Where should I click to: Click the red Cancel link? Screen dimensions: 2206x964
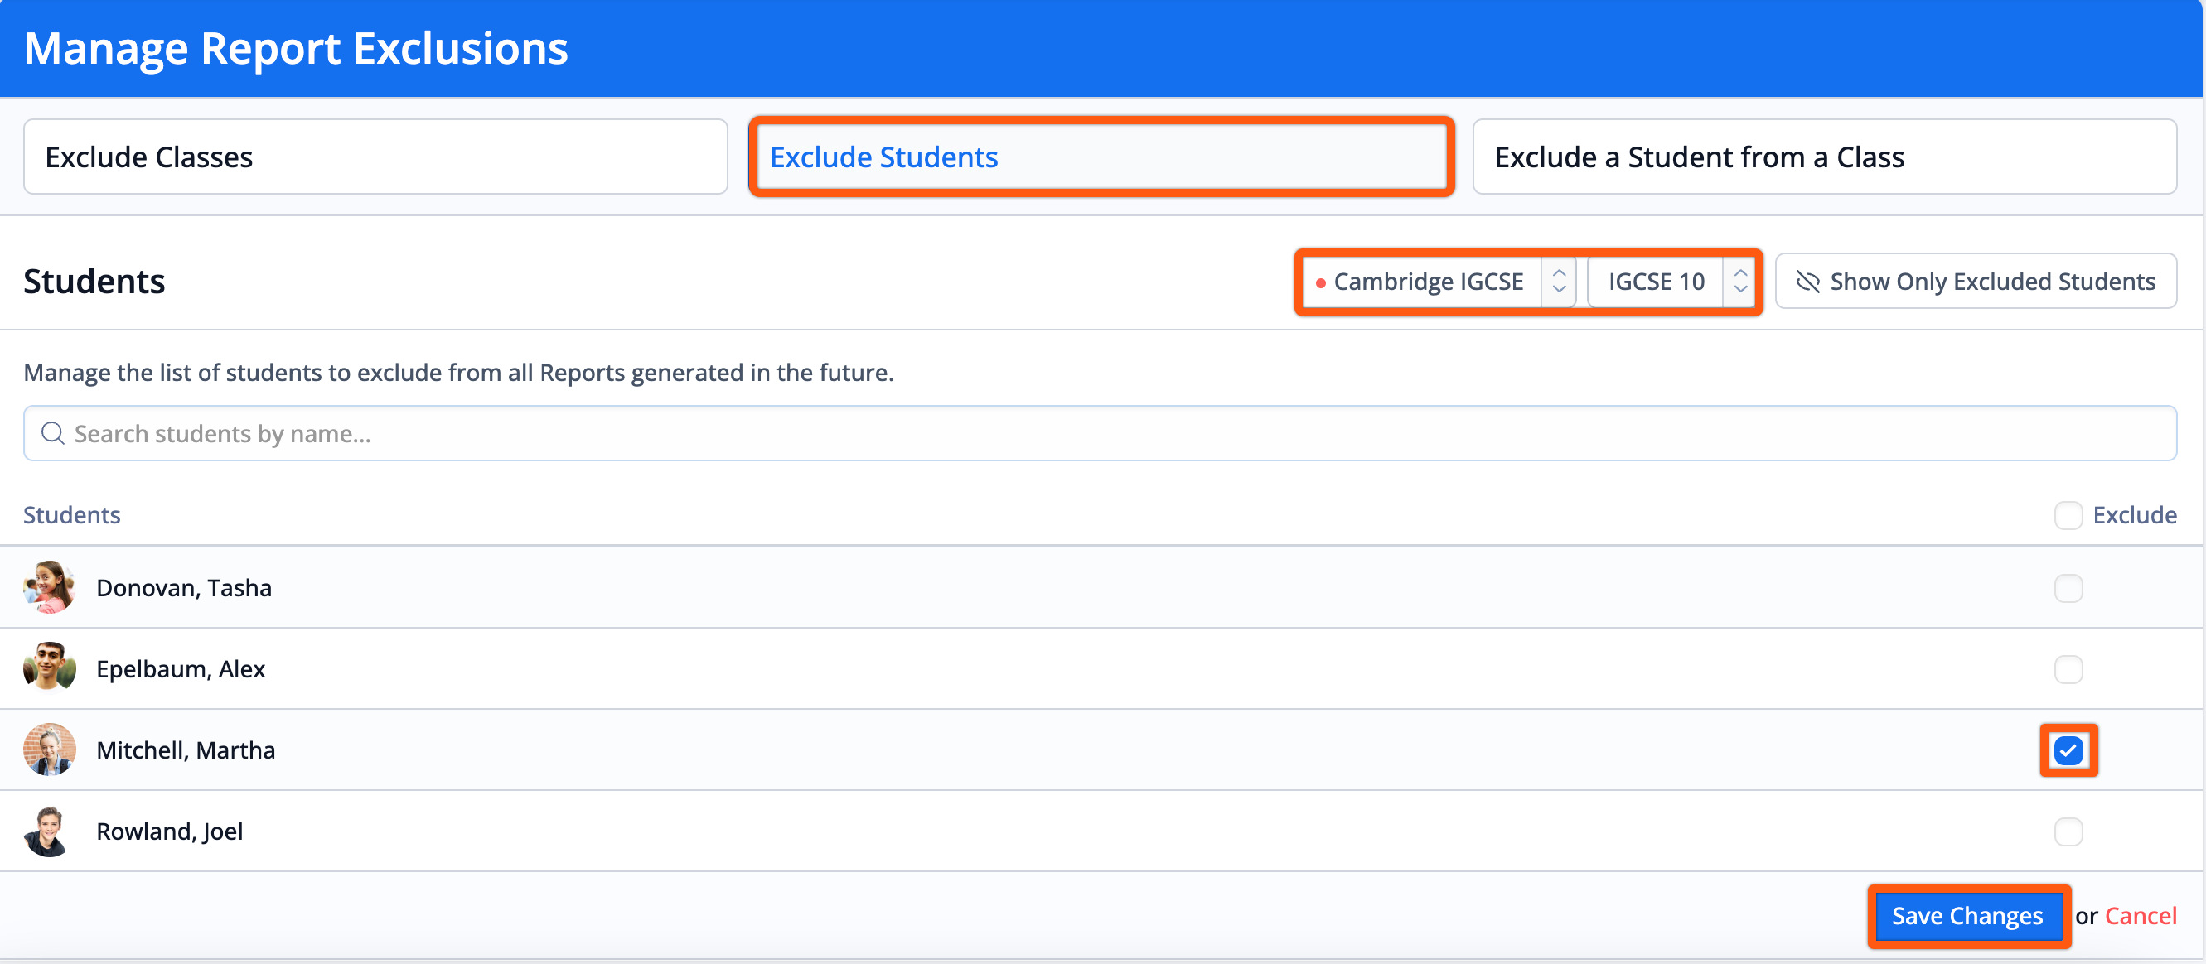[2140, 916]
